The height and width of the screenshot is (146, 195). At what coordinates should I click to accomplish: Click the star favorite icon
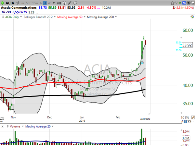[x=172, y=3]
